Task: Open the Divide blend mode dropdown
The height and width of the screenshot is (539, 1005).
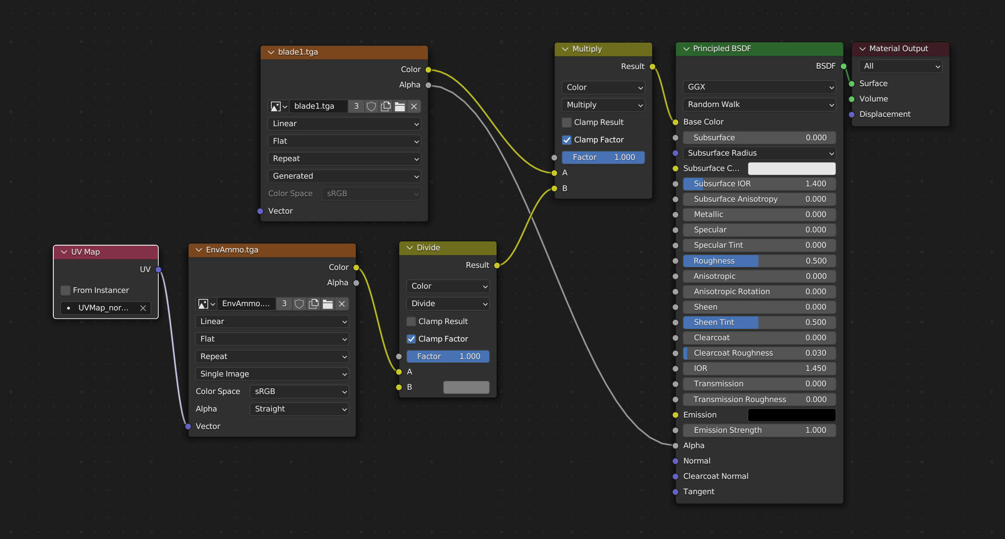Action: (x=448, y=304)
